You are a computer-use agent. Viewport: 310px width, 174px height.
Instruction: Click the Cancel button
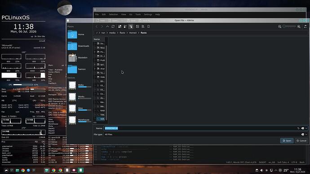(301, 141)
